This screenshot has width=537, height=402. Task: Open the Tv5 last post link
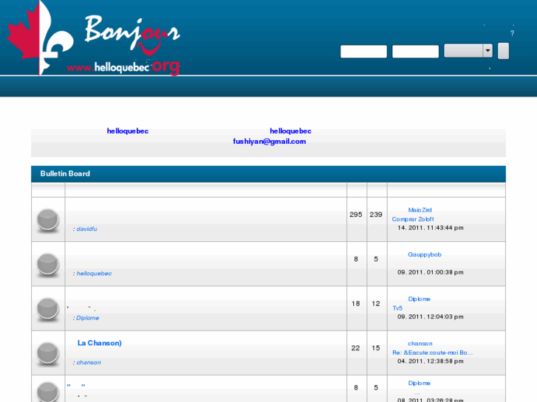click(397, 308)
